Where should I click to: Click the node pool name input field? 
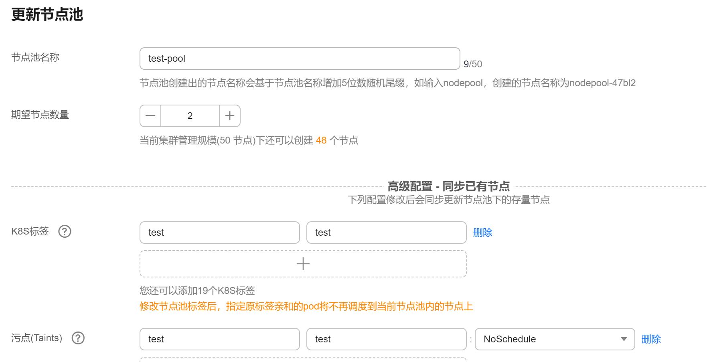tap(300, 59)
